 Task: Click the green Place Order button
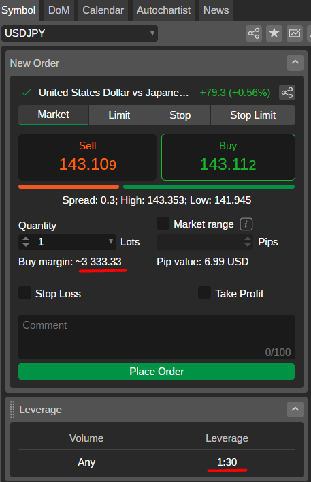coord(157,372)
